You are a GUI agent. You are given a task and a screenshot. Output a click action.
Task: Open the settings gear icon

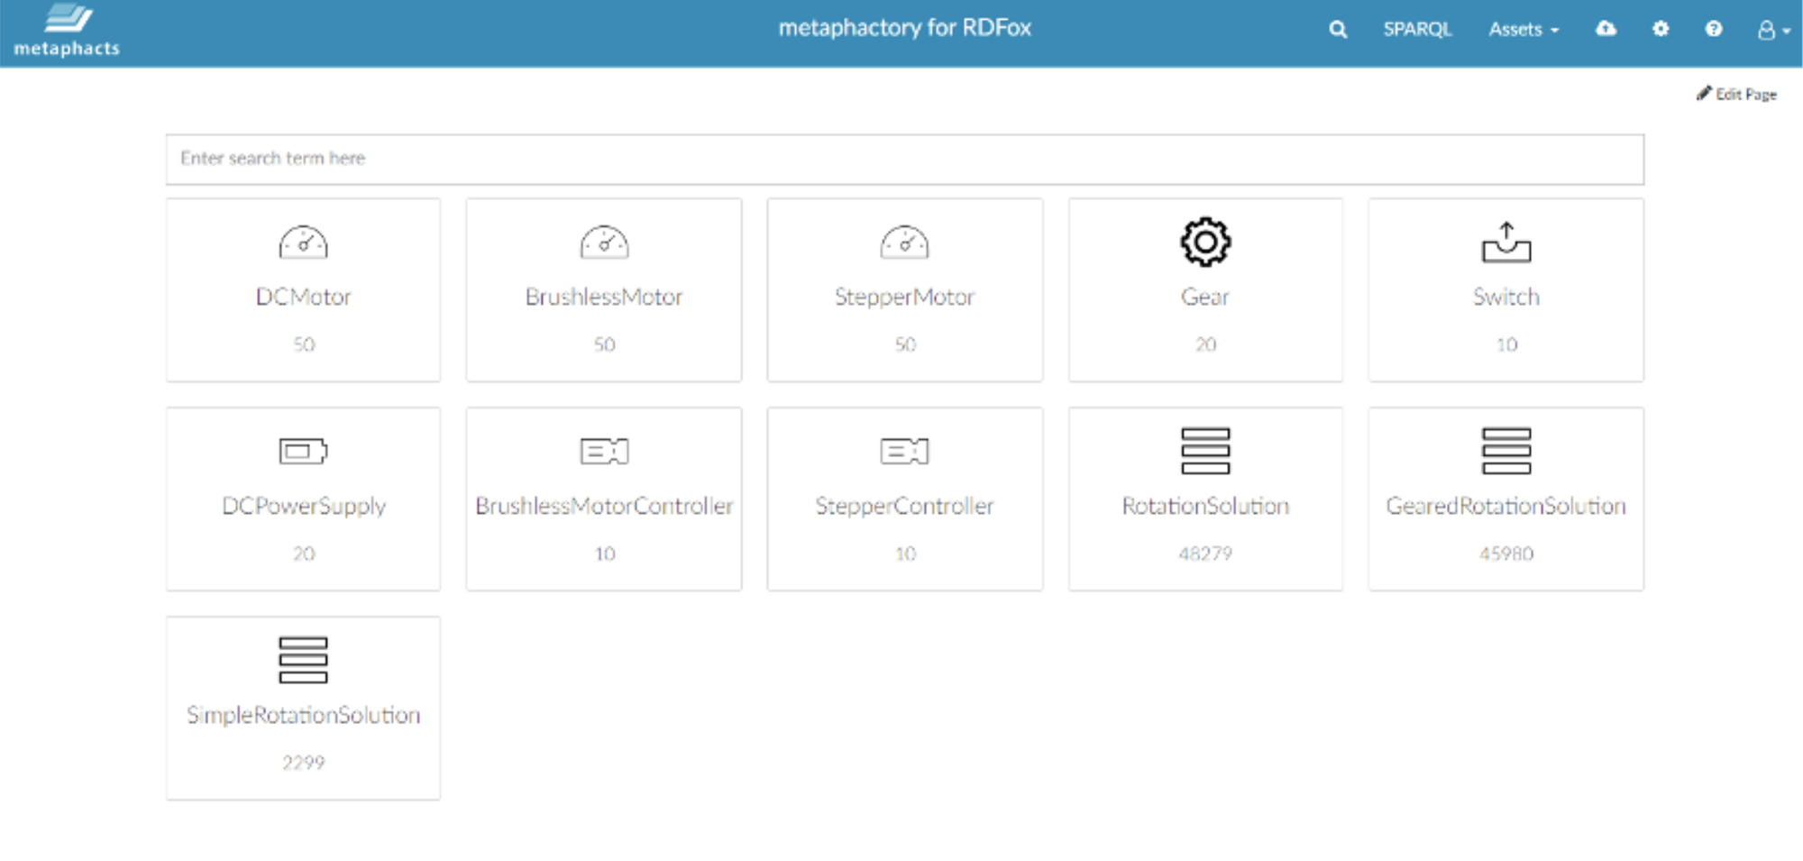1661,29
